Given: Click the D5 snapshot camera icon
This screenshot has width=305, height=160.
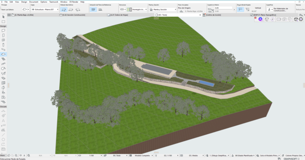Looking at the screenshot, I should [284, 19].
